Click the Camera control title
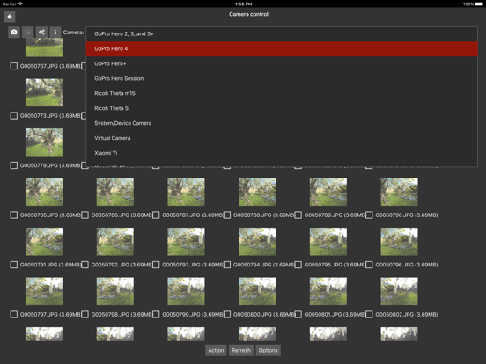 pyautogui.click(x=248, y=14)
